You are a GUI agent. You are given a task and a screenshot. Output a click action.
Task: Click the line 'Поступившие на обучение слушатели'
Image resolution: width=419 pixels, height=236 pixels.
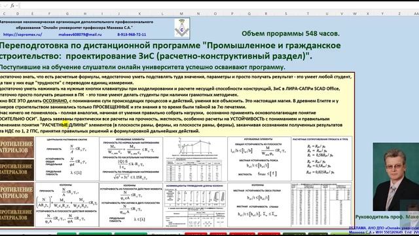(x=71, y=67)
